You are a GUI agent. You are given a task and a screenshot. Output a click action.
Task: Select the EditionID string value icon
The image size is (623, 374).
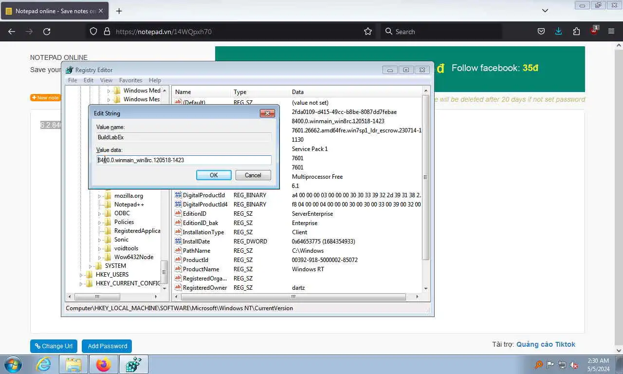coord(178,213)
